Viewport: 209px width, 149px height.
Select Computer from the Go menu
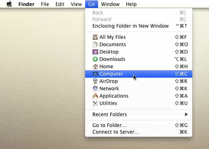tap(139, 74)
